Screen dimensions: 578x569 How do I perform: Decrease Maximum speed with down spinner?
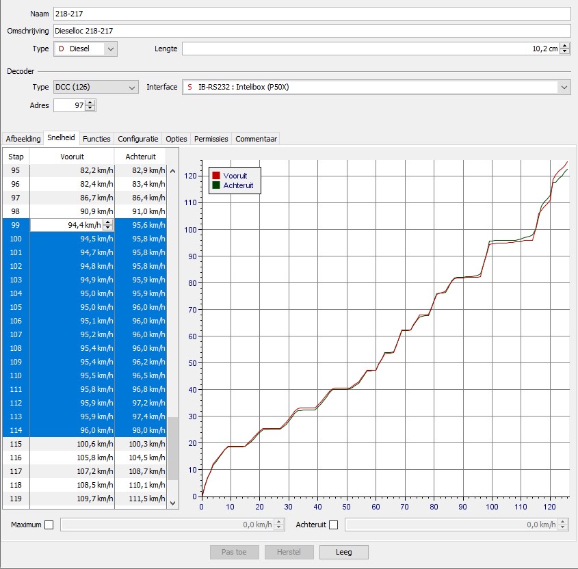279,527
